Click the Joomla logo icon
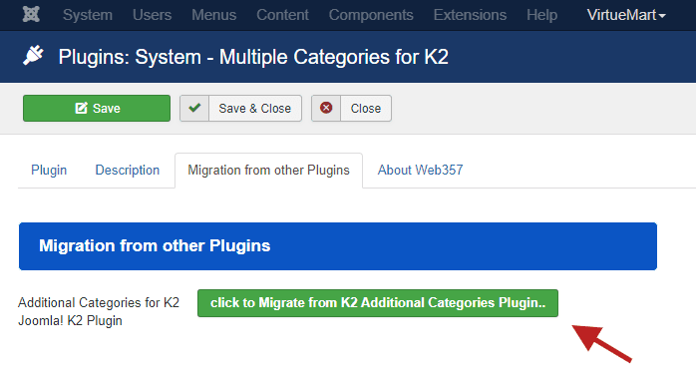Viewport: 696px width, 384px height. coord(31,15)
